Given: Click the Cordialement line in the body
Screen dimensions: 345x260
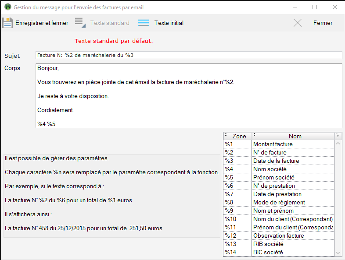Looking at the screenshot, I should point(55,110).
